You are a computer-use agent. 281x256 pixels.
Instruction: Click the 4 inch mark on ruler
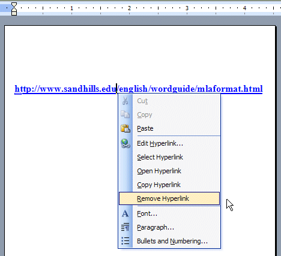pos(244,8)
